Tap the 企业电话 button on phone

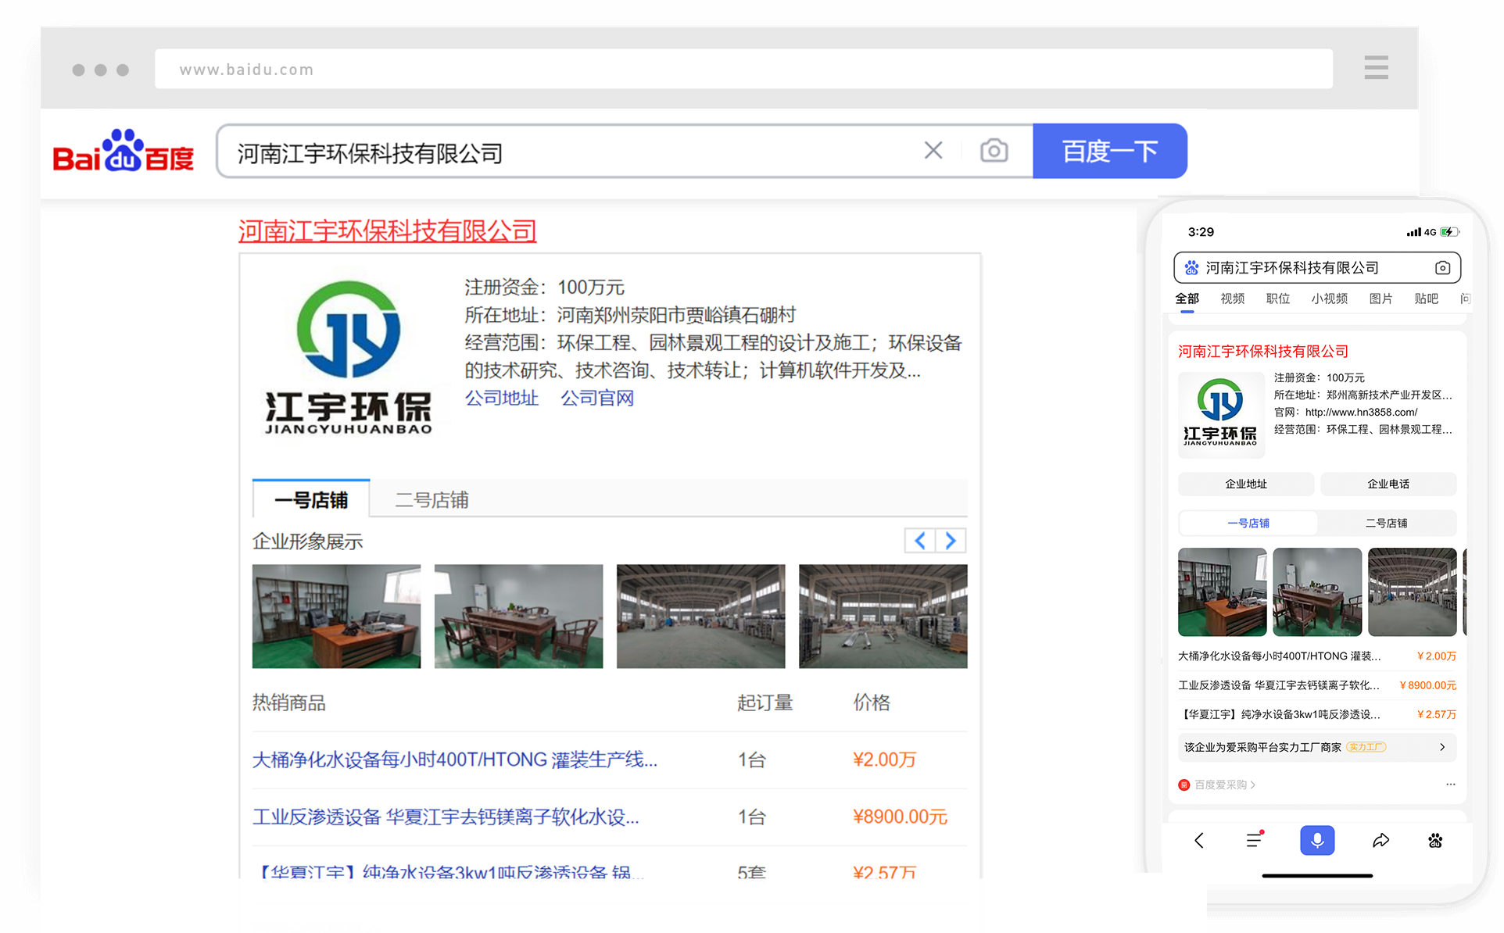click(x=1388, y=484)
